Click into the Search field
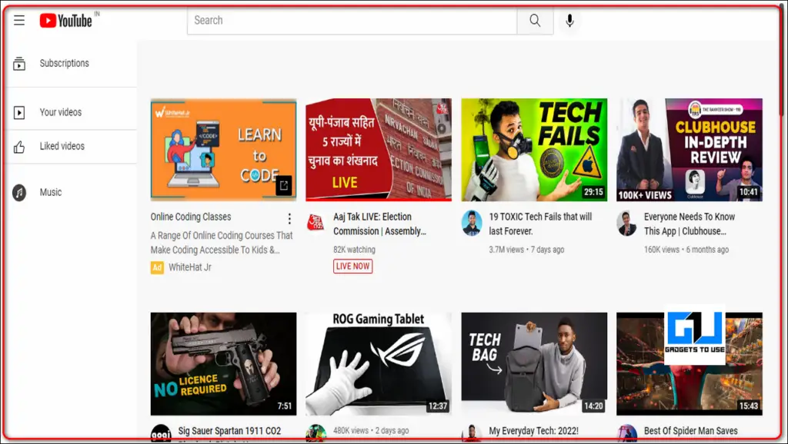Viewport: 788px width, 444px height. click(x=352, y=21)
